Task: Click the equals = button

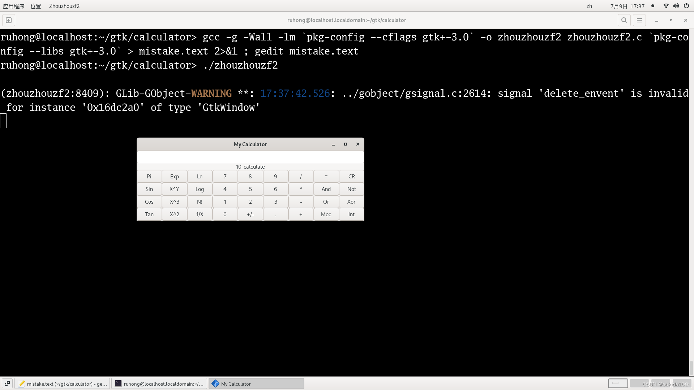Action: click(x=326, y=177)
